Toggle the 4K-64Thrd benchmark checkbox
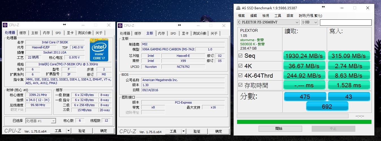 (241, 75)
